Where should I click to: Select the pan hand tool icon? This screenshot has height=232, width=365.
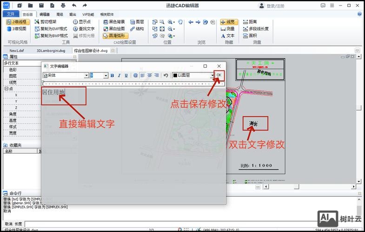(180, 22)
